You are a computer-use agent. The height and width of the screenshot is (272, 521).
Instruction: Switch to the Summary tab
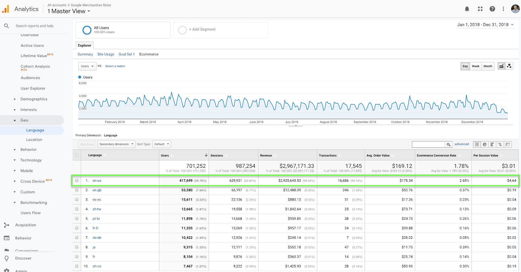point(85,54)
